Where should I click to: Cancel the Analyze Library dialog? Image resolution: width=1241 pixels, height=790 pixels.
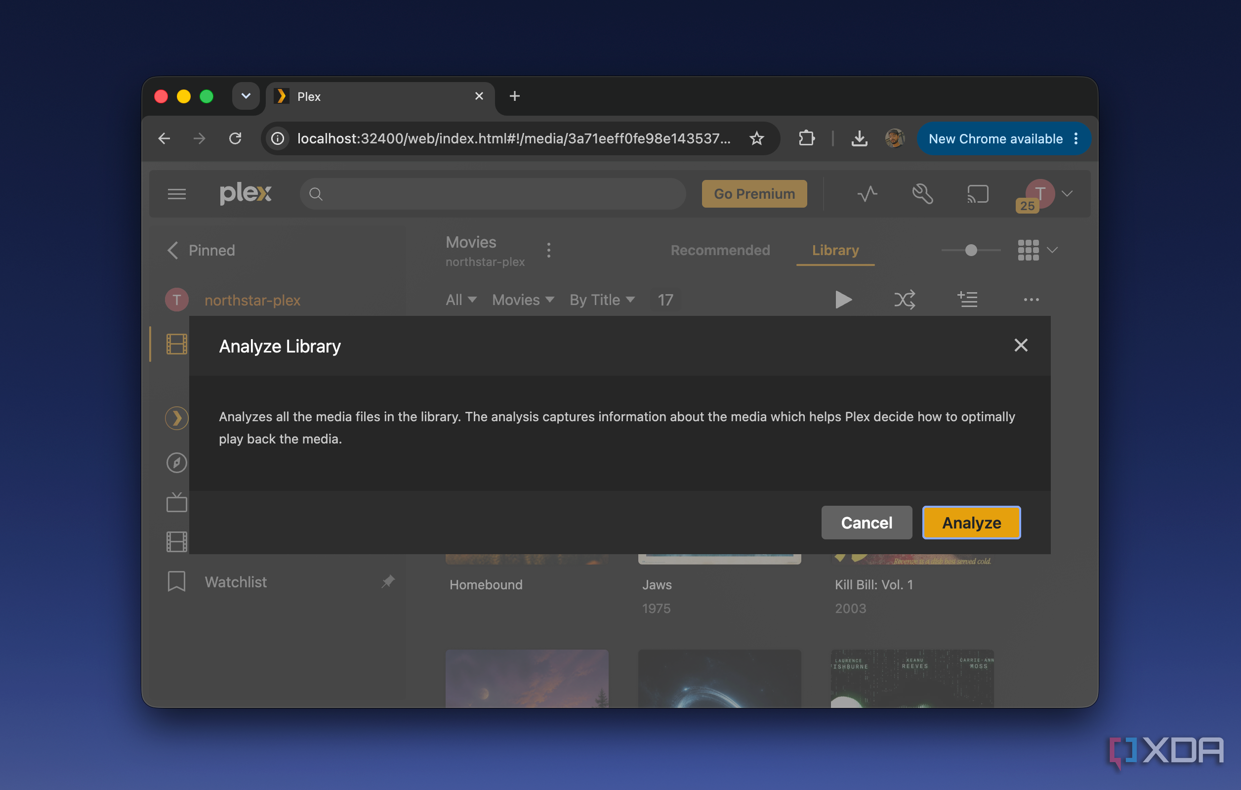pos(867,523)
